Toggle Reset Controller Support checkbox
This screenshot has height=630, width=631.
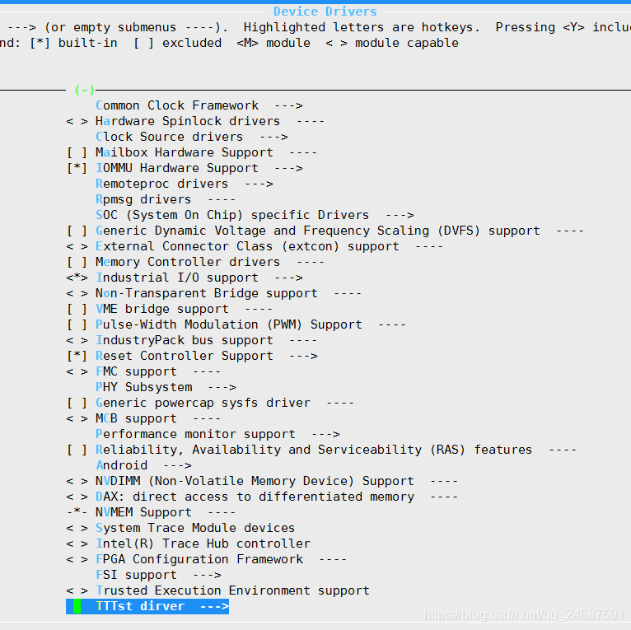(77, 356)
